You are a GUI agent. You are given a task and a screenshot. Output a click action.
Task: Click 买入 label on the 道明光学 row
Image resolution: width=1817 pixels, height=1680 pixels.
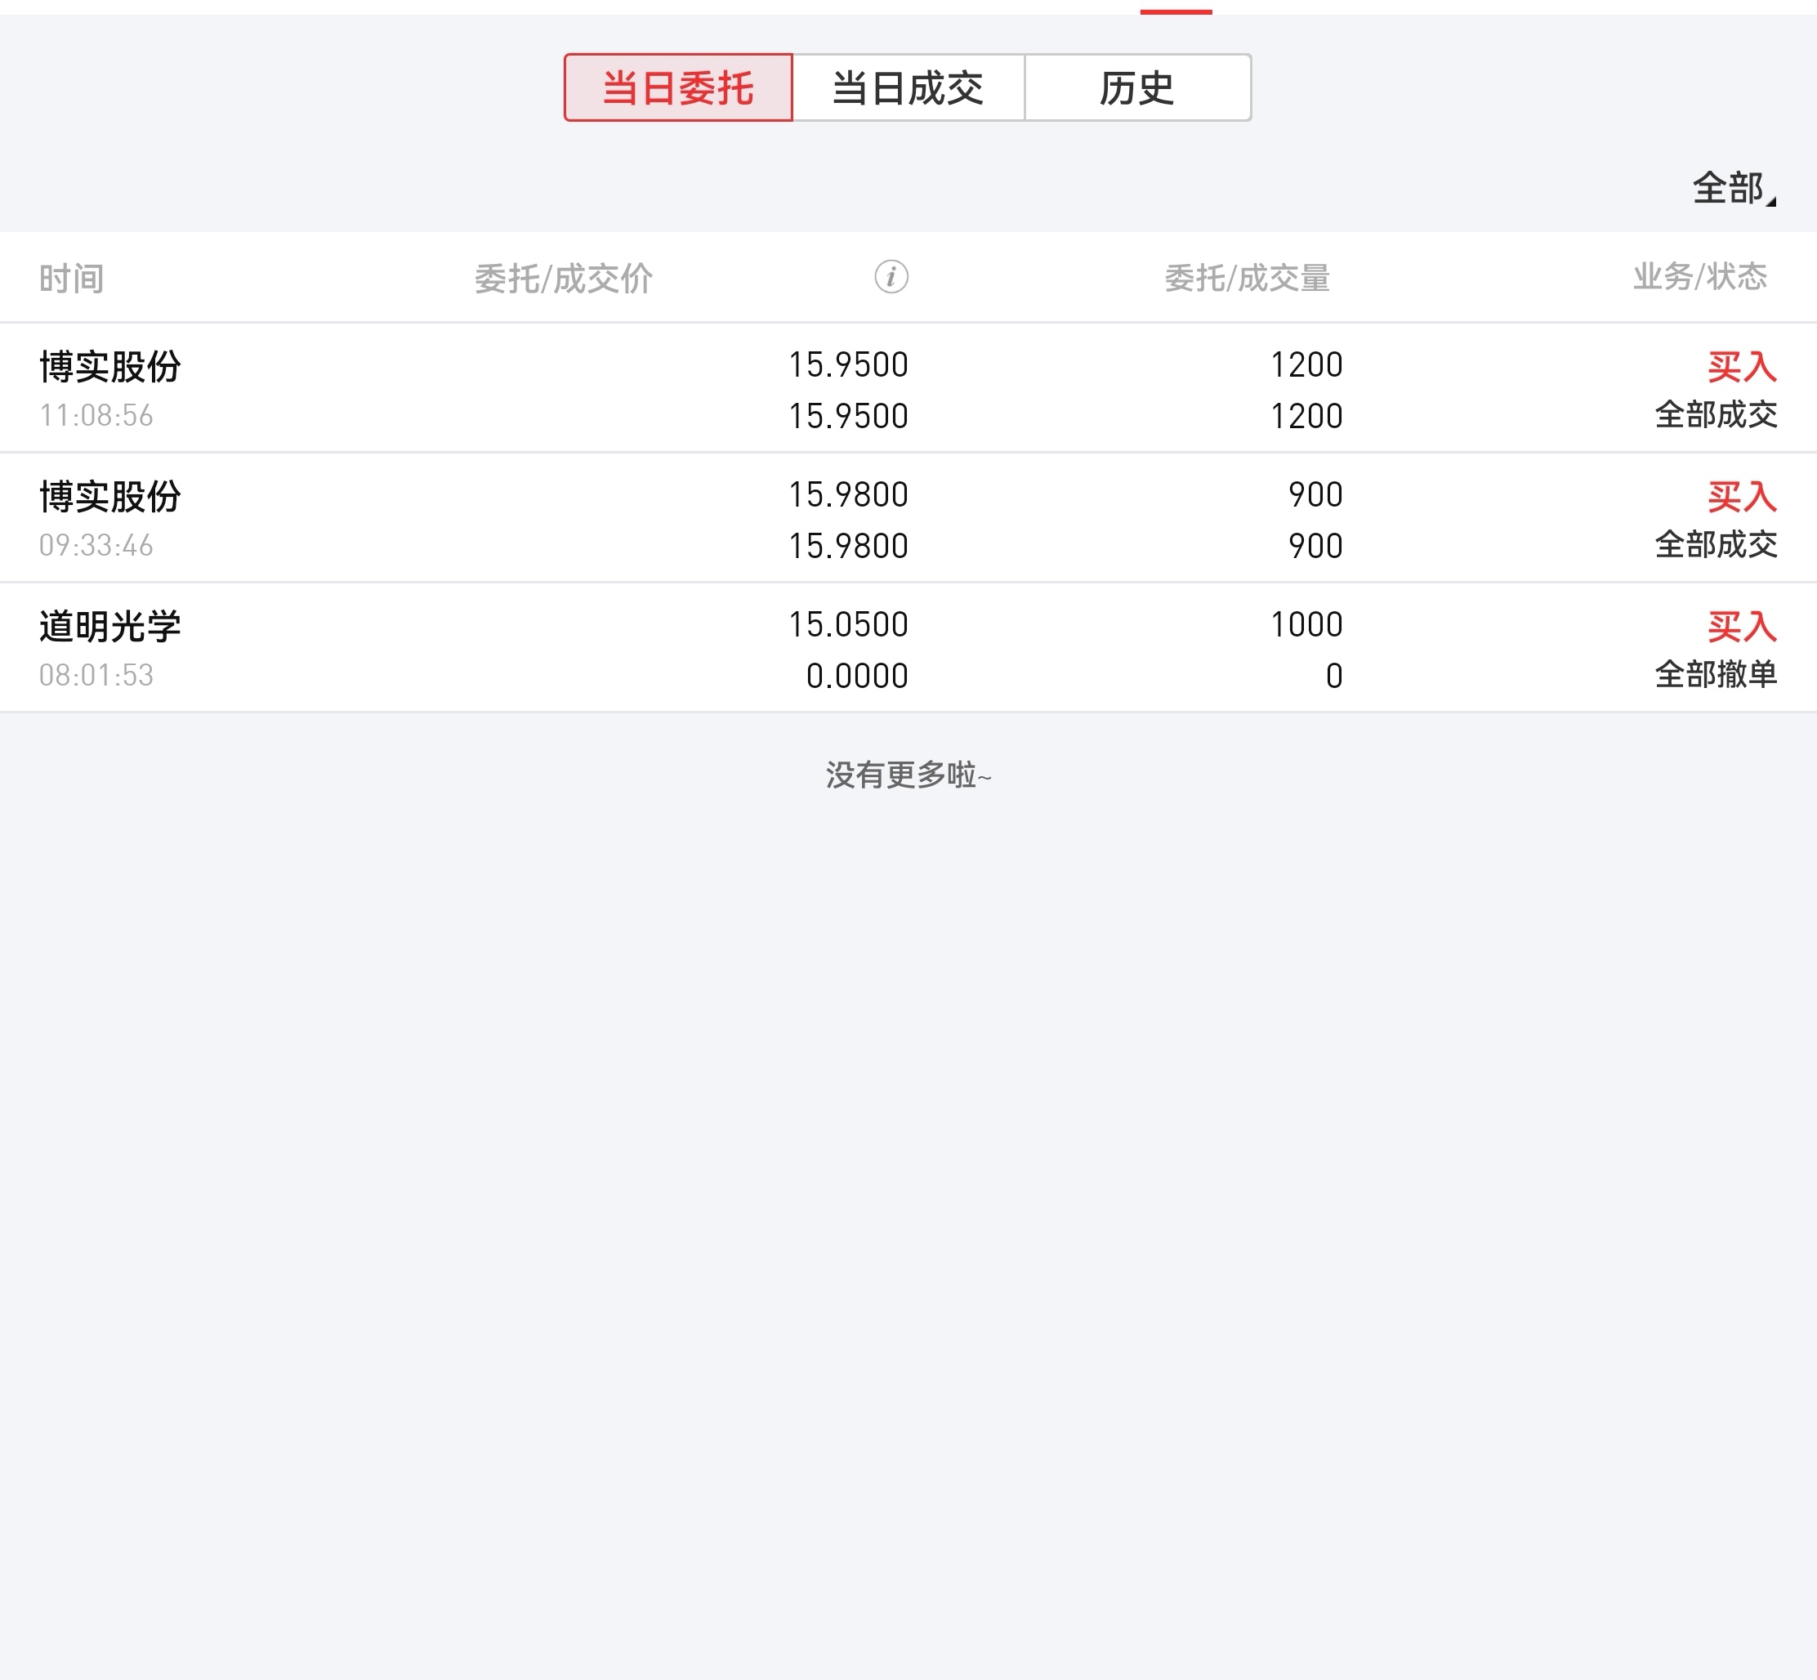[x=1741, y=627]
